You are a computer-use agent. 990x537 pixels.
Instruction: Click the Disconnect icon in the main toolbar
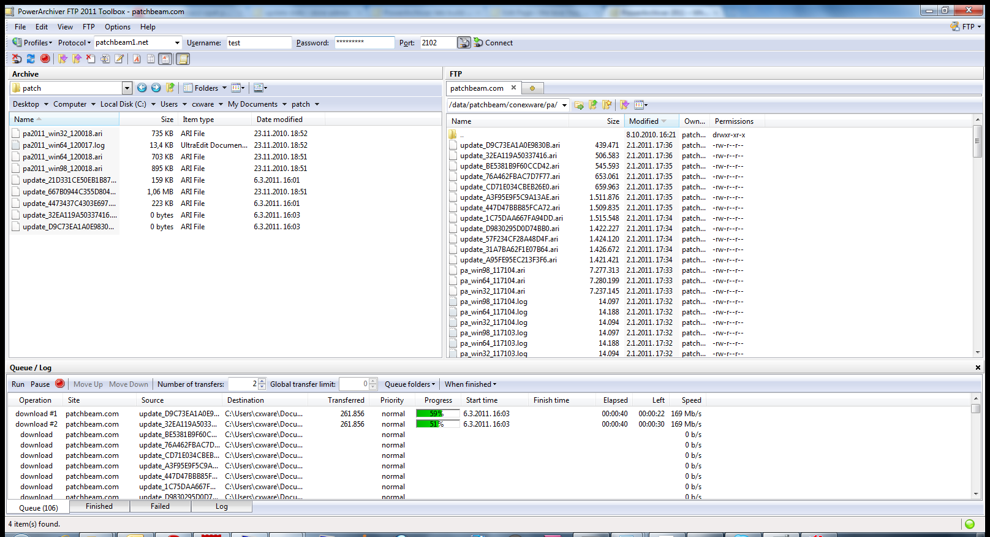tap(17, 59)
